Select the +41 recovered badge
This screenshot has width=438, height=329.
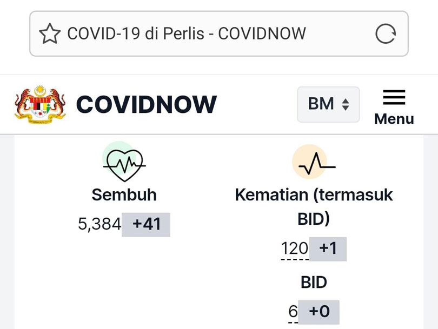pos(146,225)
